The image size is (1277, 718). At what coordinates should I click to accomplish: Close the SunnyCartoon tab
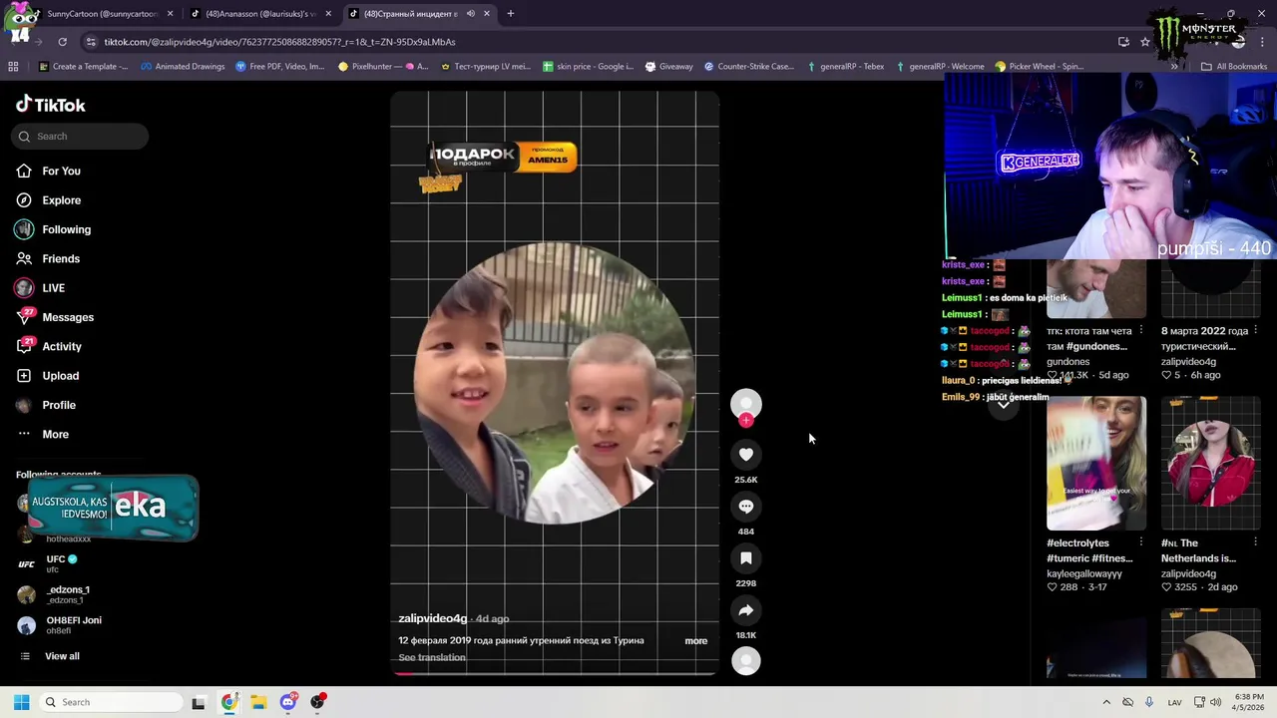170,14
